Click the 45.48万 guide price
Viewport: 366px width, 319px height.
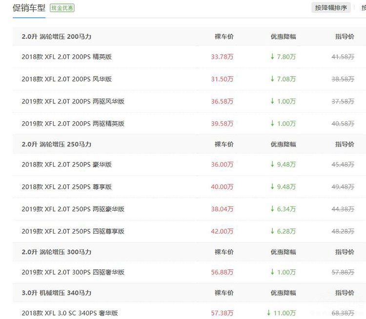coord(343,164)
